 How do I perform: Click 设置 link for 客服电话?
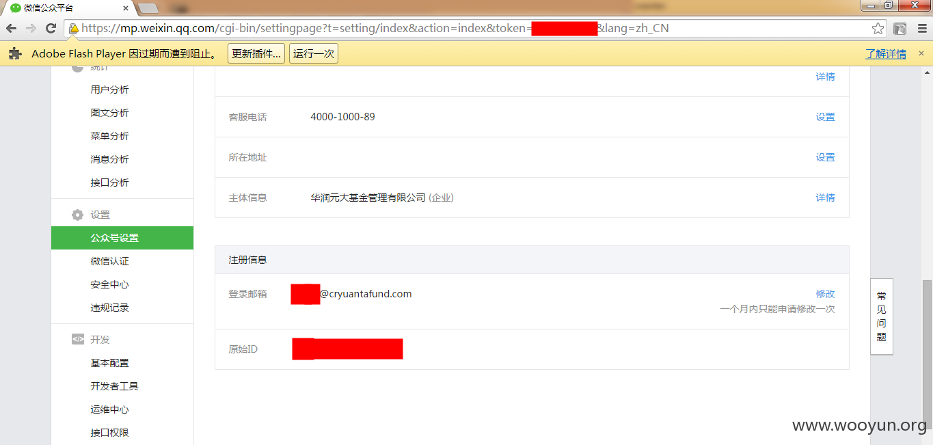(825, 117)
